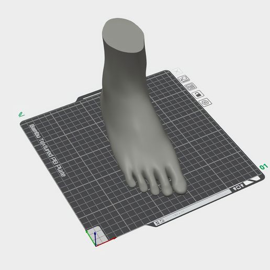Click the plate's auto-orient icon
The height and width of the screenshot is (270, 270).
184,78
